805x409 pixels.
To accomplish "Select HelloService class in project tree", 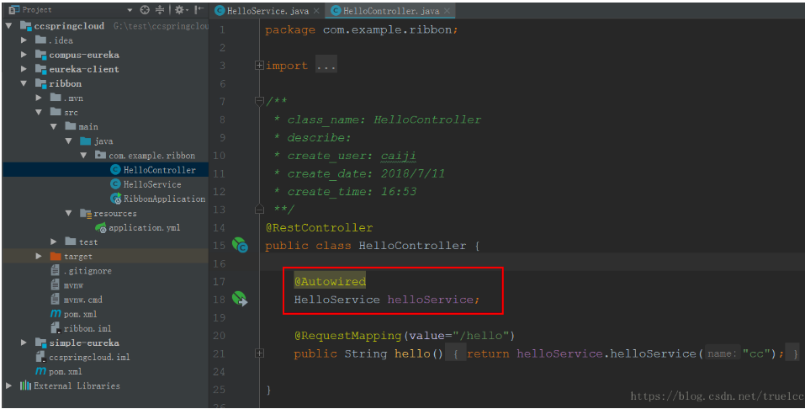I will click(152, 184).
